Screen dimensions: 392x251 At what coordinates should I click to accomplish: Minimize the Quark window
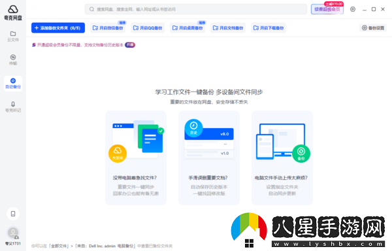point(365,10)
